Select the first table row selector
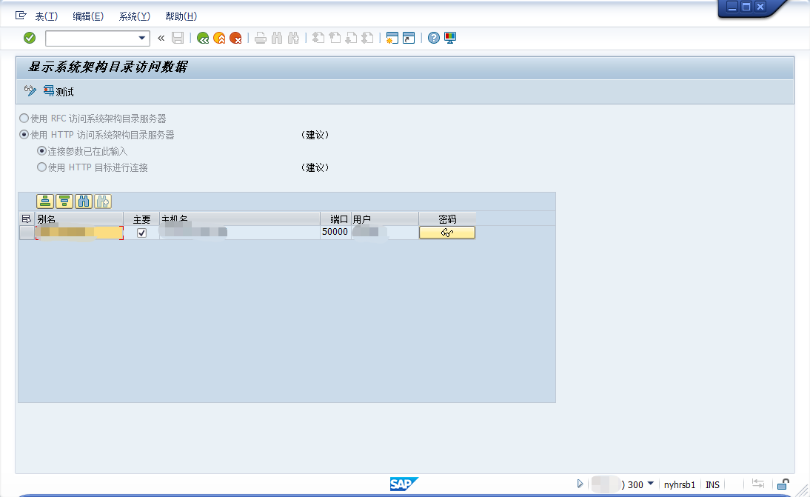The height and width of the screenshot is (497, 810). (x=27, y=233)
